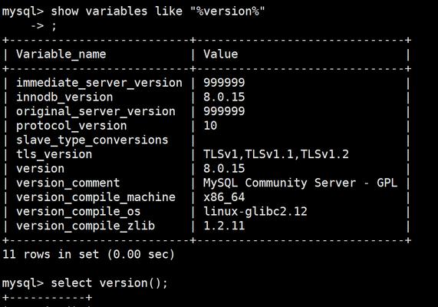
Task: Select the original_server_version variable name
Action: [96, 111]
